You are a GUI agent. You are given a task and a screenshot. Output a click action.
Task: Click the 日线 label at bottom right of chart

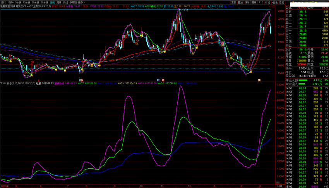point(280,186)
